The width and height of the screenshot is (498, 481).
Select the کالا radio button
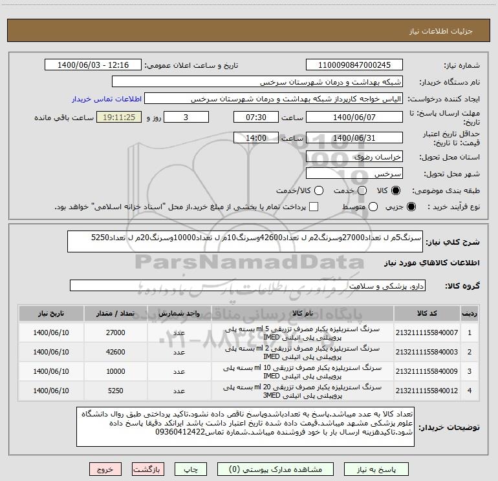pyautogui.click(x=396, y=190)
